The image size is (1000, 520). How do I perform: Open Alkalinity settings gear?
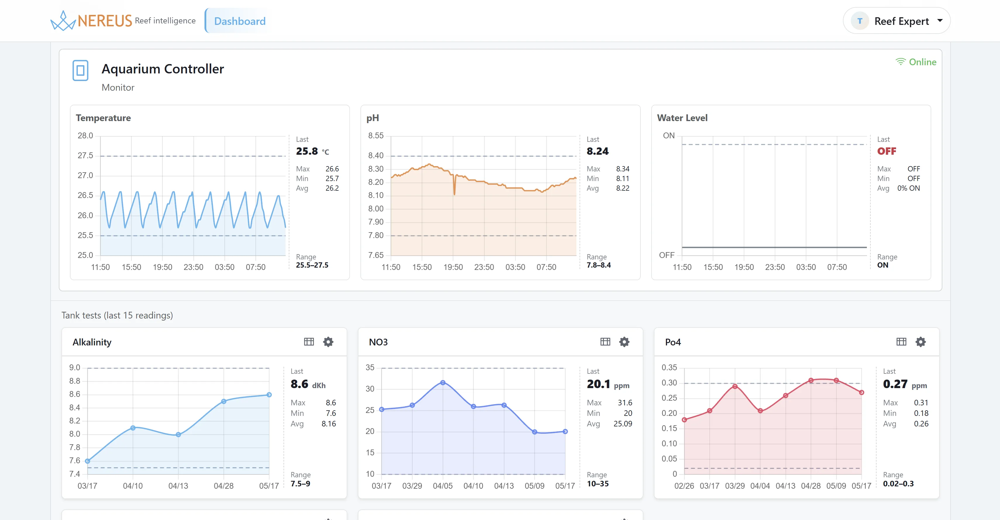click(328, 342)
